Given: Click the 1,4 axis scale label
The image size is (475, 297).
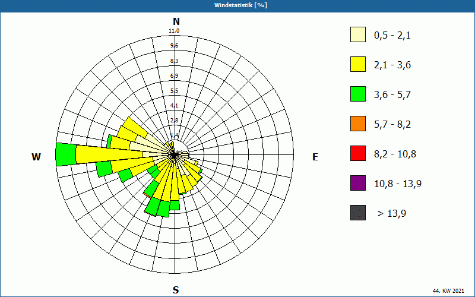Looking at the screenshot, I should (174, 135).
